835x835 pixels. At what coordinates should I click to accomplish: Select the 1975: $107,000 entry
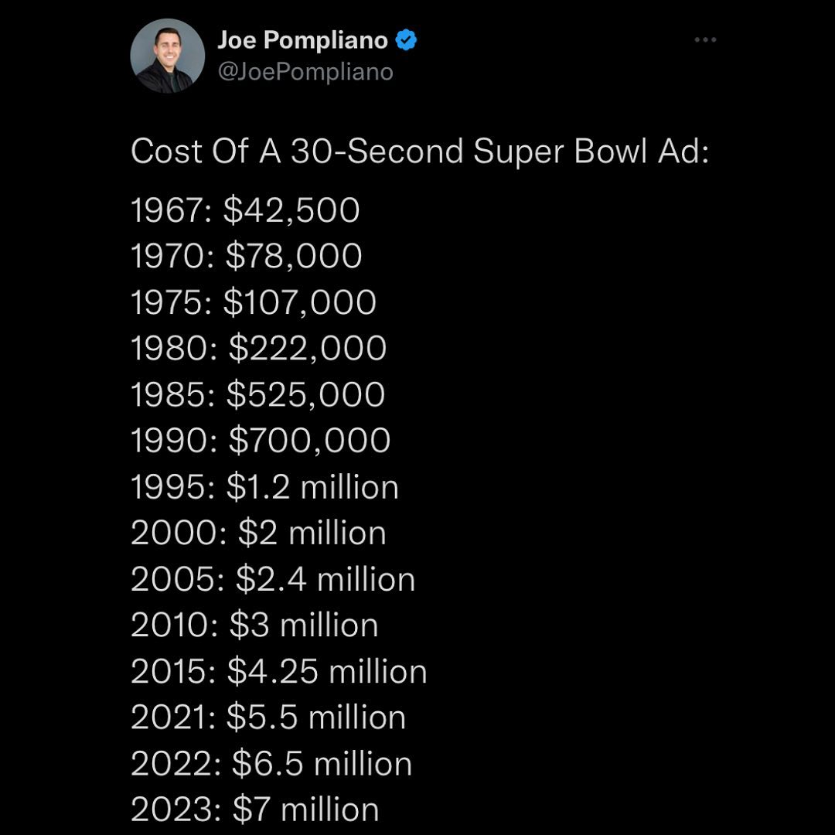click(254, 302)
